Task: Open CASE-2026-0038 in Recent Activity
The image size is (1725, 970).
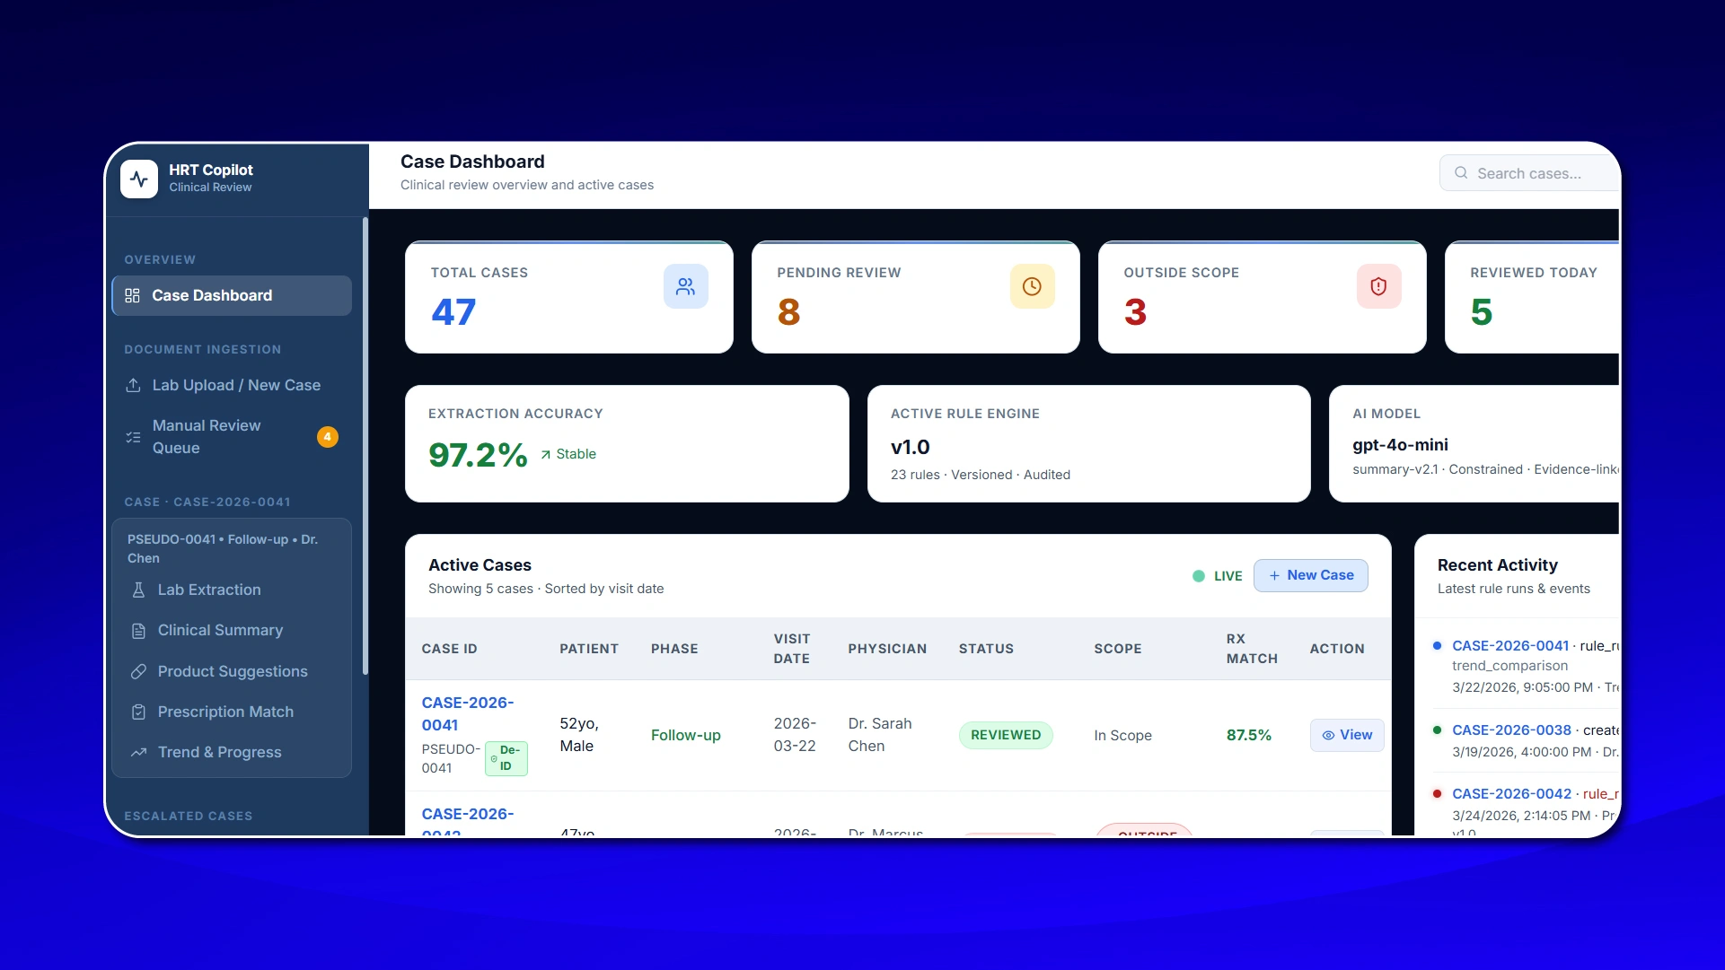Action: point(1511,730)
